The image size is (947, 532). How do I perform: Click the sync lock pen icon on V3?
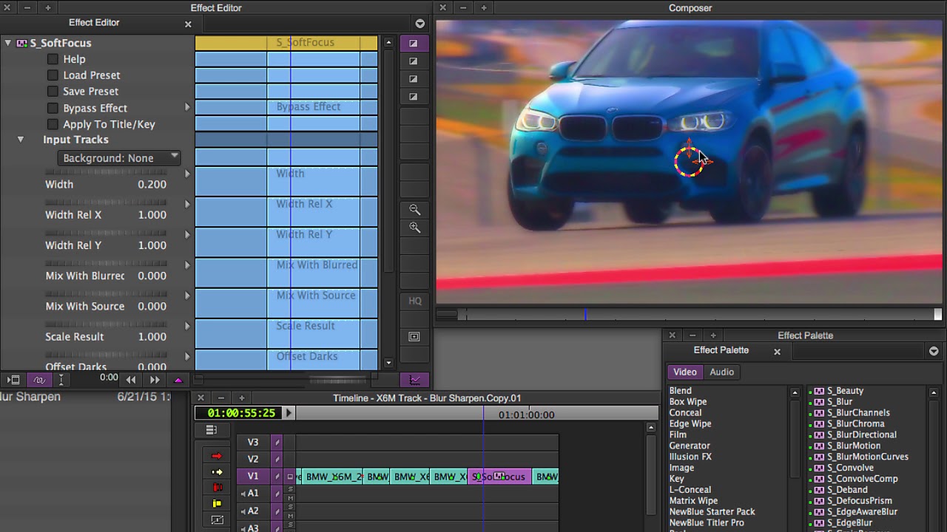pos(277,442)
